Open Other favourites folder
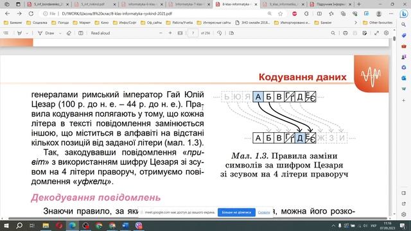The width and height of the screenshot is (411, 231). coord(378,23)
